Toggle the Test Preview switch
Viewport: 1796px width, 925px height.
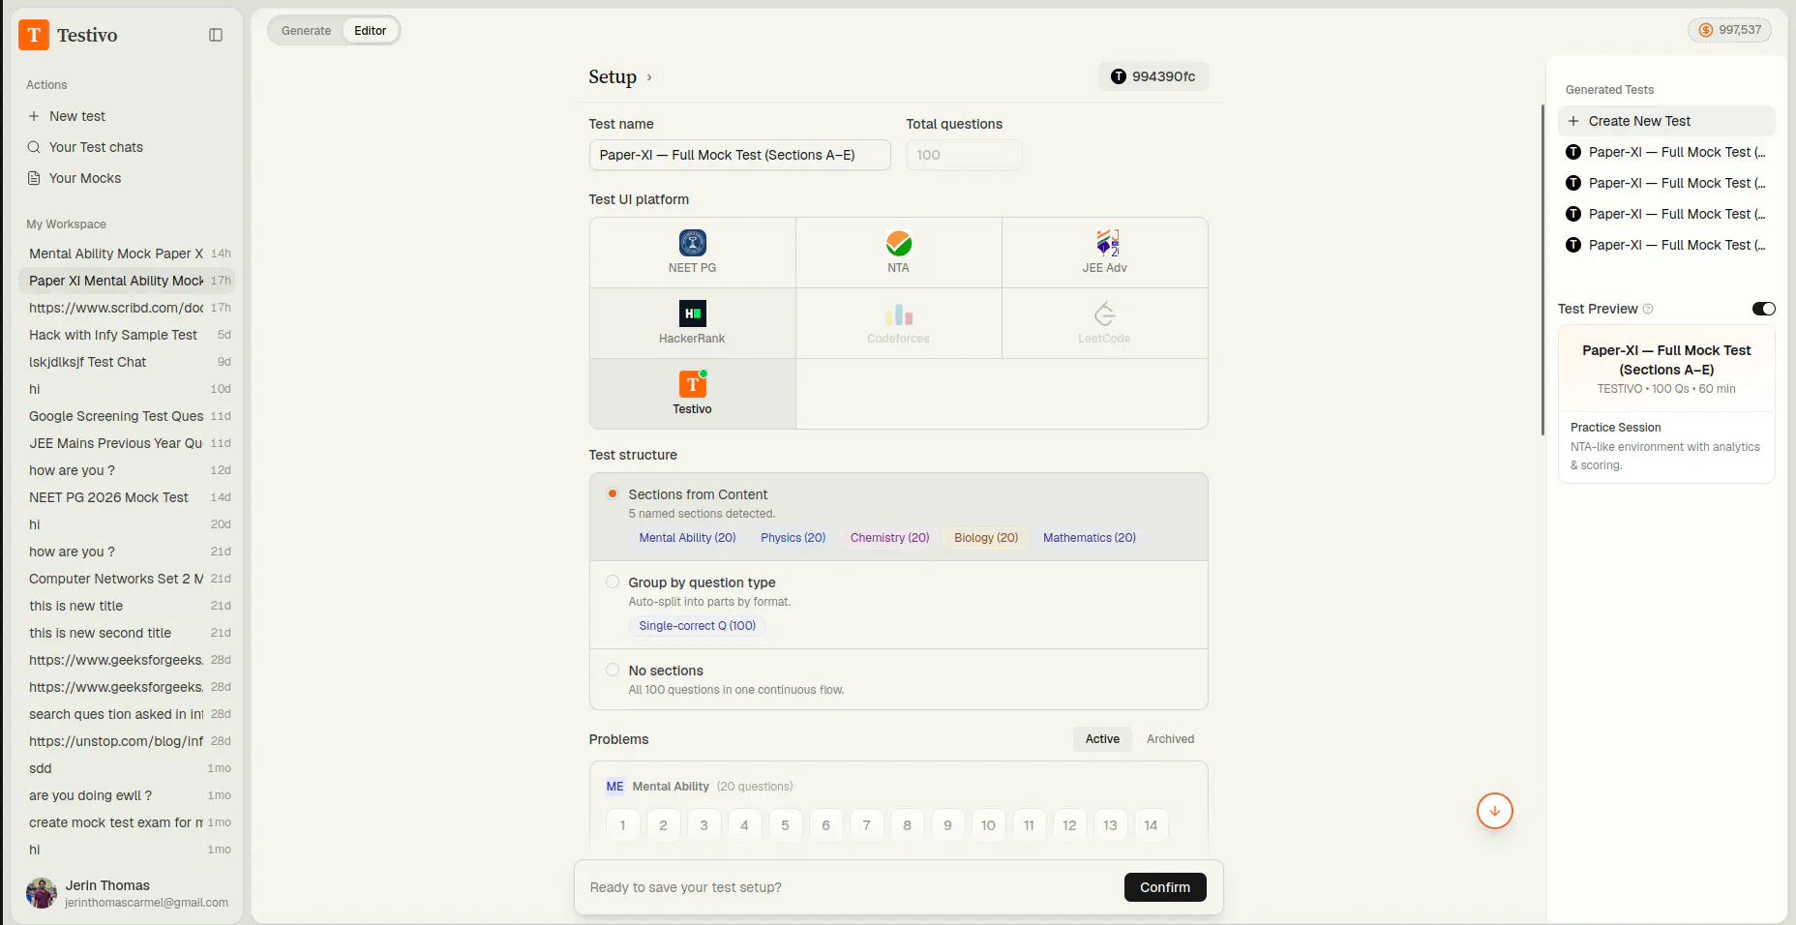point(1763,309)
